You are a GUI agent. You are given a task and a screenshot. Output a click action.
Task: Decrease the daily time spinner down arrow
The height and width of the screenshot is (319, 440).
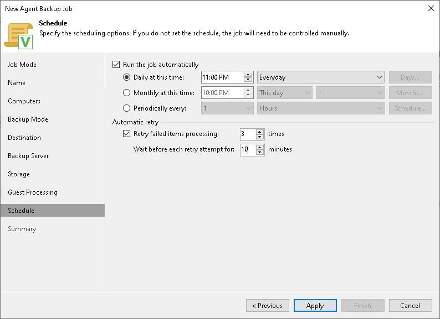pyautogui.click(x=248, y=80)
